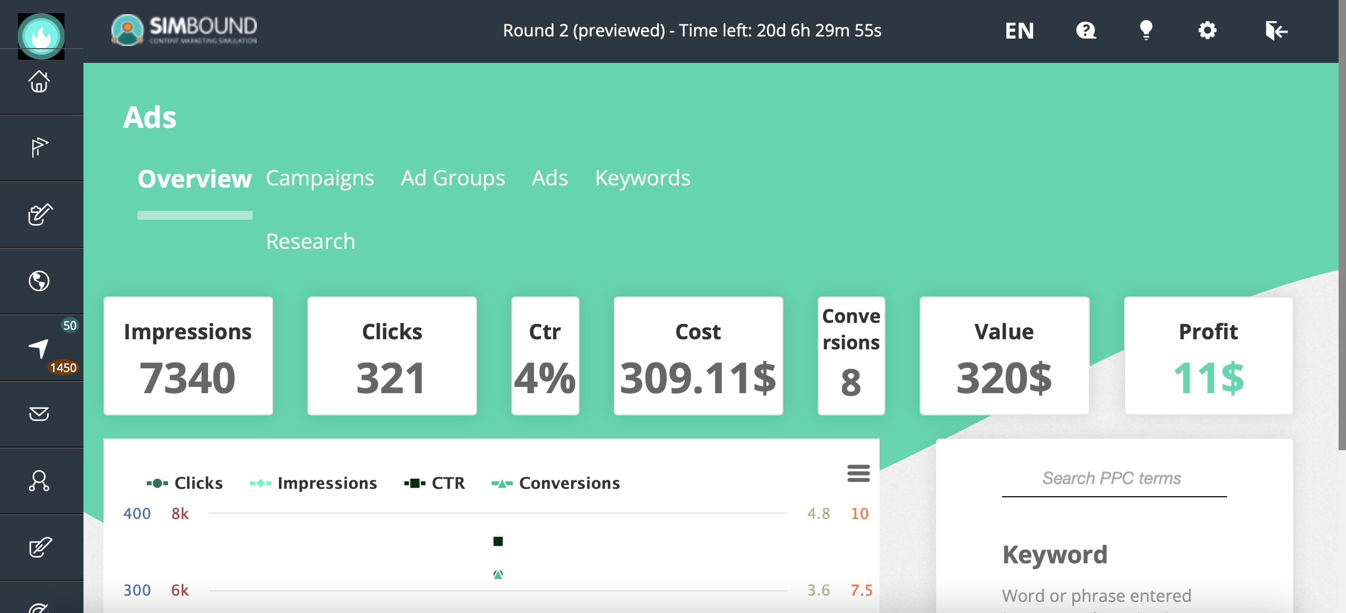1346x613 pixels.
Task: Open the Home icon in sidebar
Action: (39, 82)
